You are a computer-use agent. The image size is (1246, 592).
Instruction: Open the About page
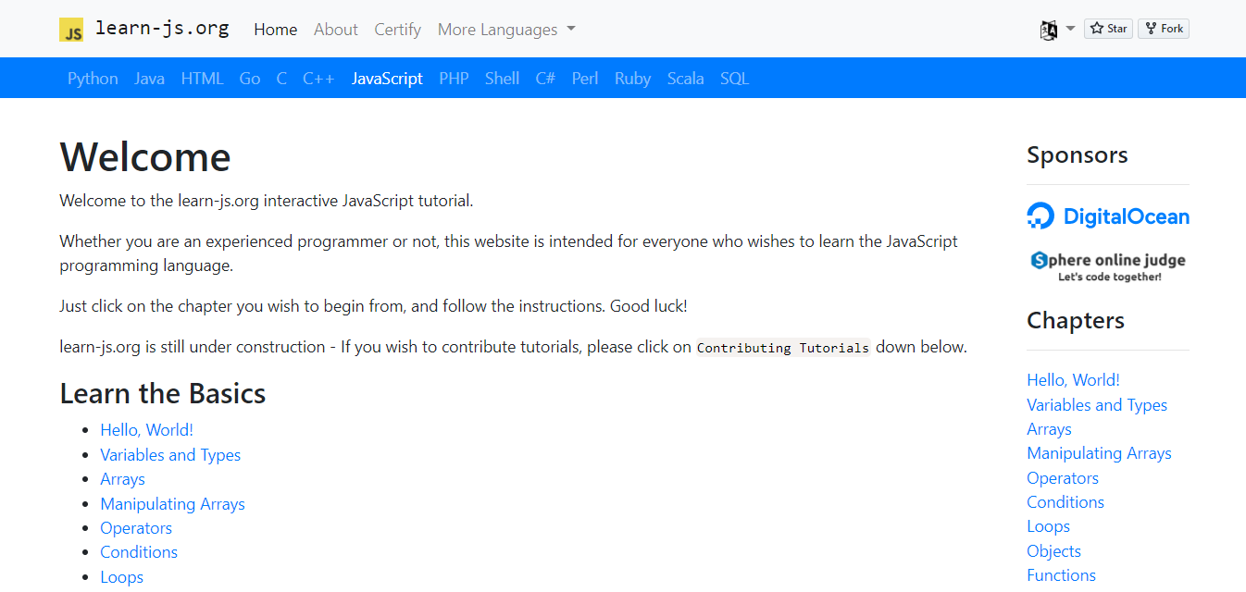click(335, 29)
